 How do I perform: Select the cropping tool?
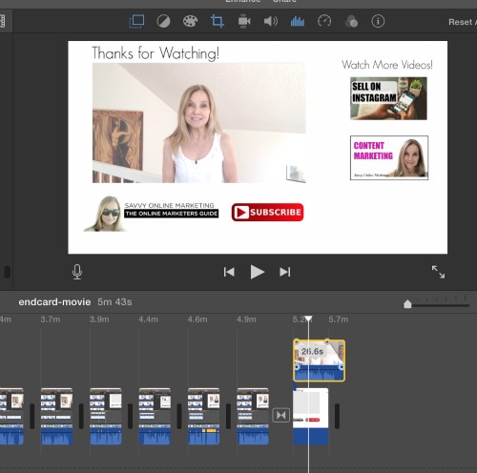click(x=218, y=22)
